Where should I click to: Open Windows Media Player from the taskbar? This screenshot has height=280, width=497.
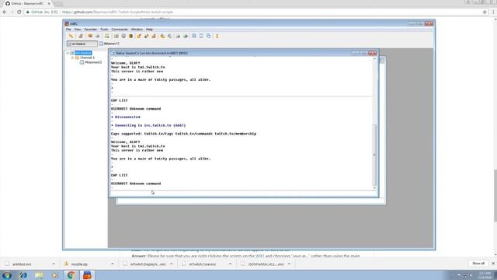[55, 275]
